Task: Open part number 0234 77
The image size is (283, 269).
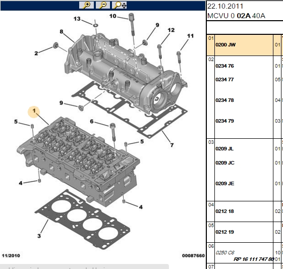Action: click(x=224, y=79)
